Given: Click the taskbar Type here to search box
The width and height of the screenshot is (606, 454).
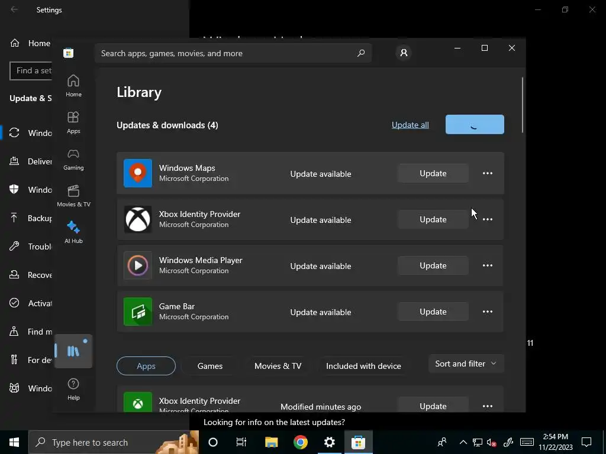Looking at the screenshot, I should pos(114,442).
